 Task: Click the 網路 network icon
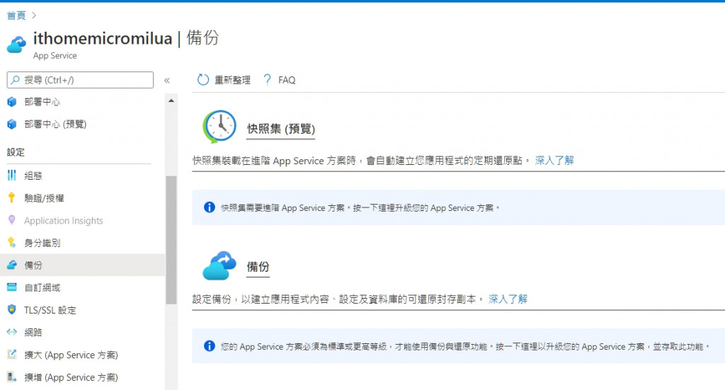(12, 332)
